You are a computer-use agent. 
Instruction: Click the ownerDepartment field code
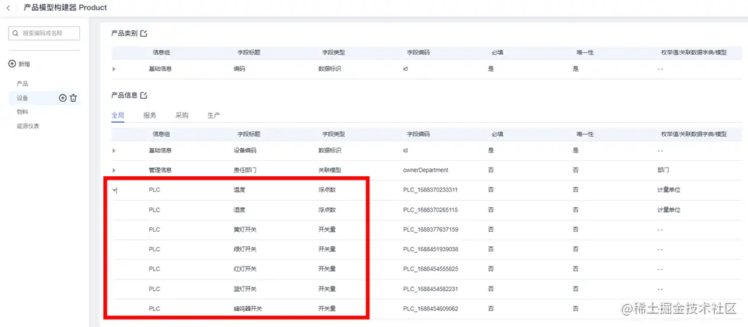[x=426, y=170]
